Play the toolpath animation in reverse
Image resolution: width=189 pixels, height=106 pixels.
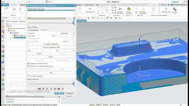pyautogui.click(x=47, y=89)
